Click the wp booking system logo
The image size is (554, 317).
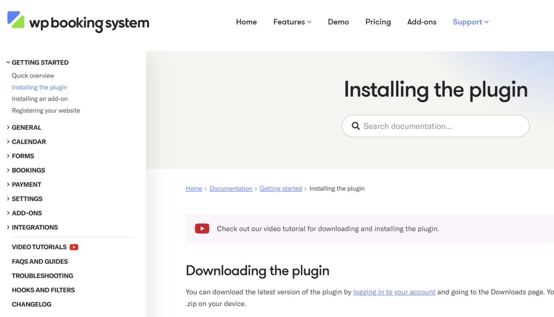tap(78, 22)
